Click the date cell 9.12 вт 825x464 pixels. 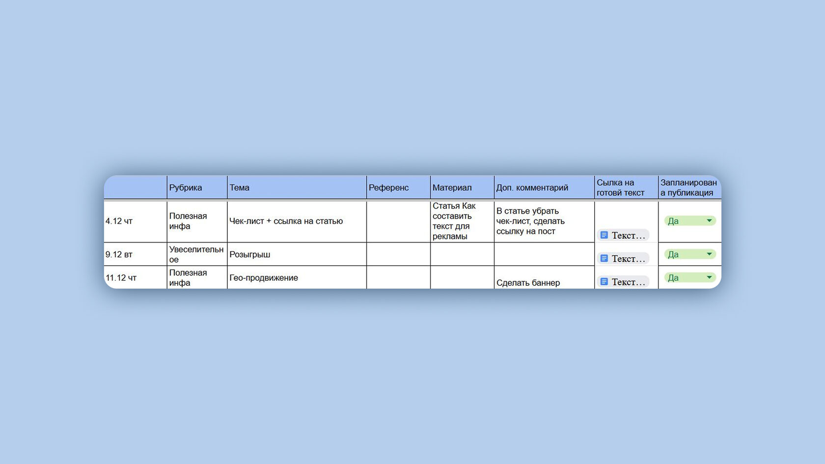(x=135, y=254)
